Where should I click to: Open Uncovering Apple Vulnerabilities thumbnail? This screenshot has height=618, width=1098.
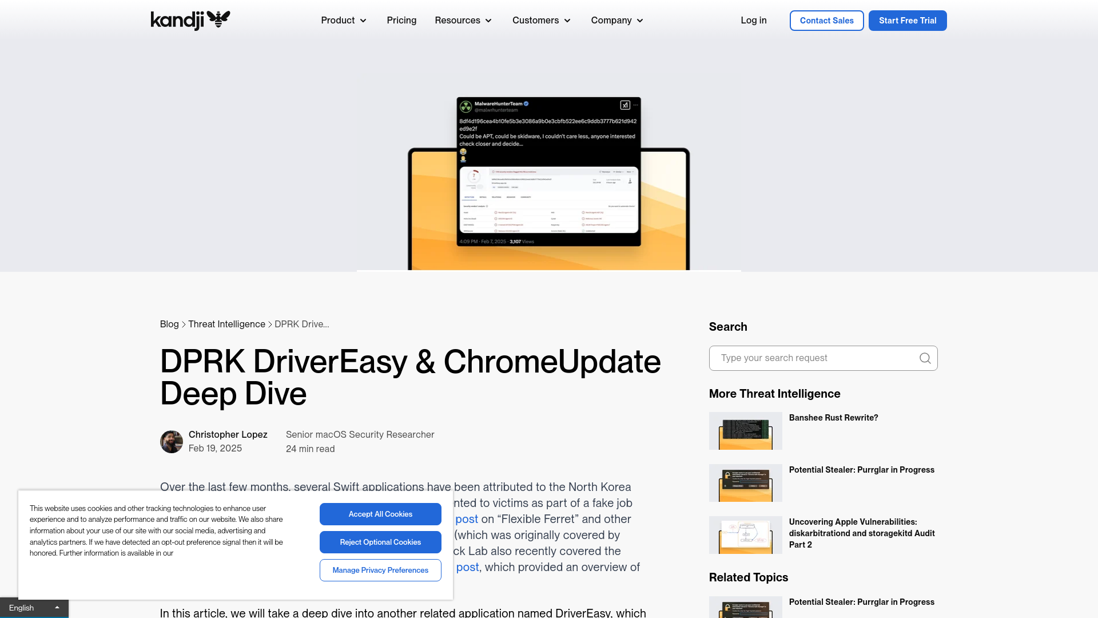point(746,535)
